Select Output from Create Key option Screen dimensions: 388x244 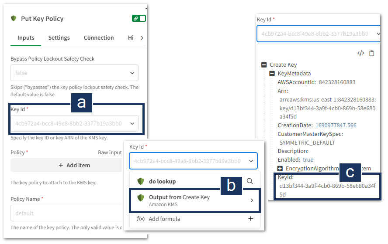(195, 200)
